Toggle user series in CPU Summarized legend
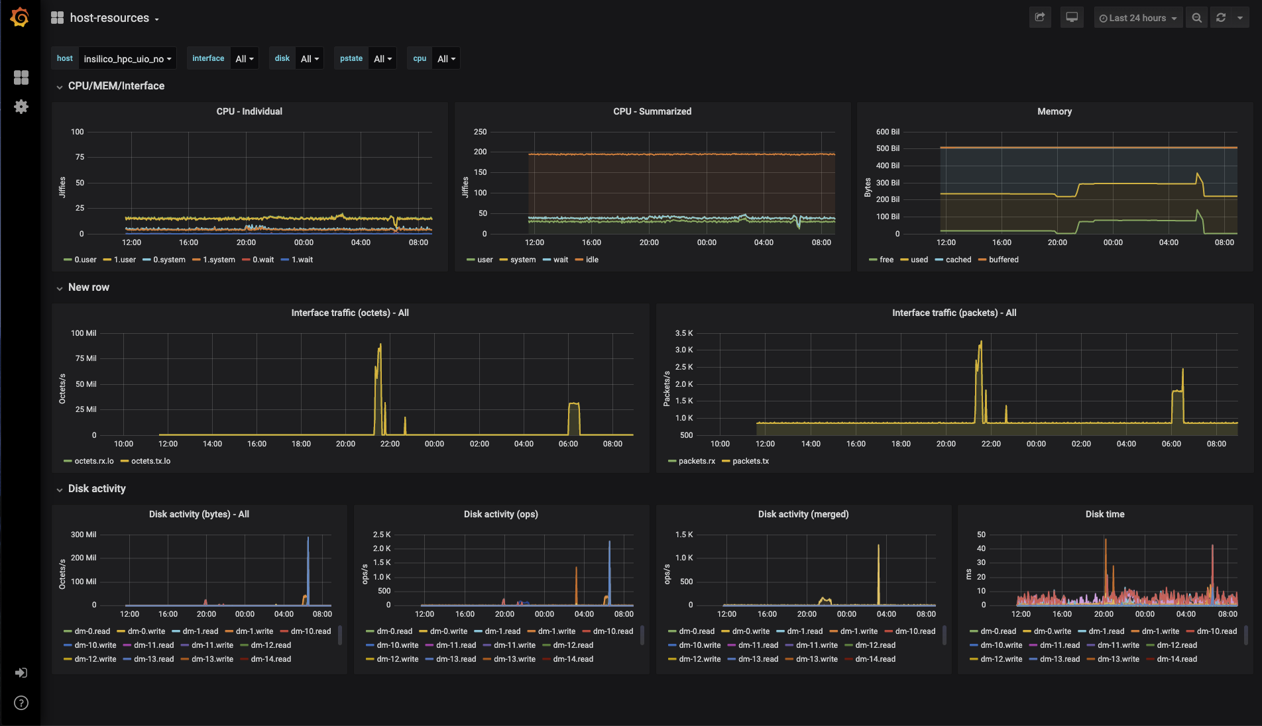This screenshot has height=726, width=1262. pos(485,260)
